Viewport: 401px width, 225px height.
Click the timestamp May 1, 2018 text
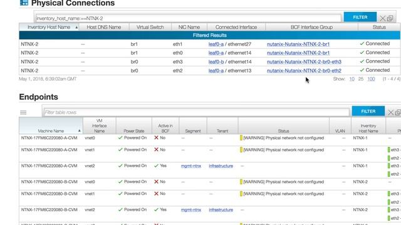[x=48, y=79]
